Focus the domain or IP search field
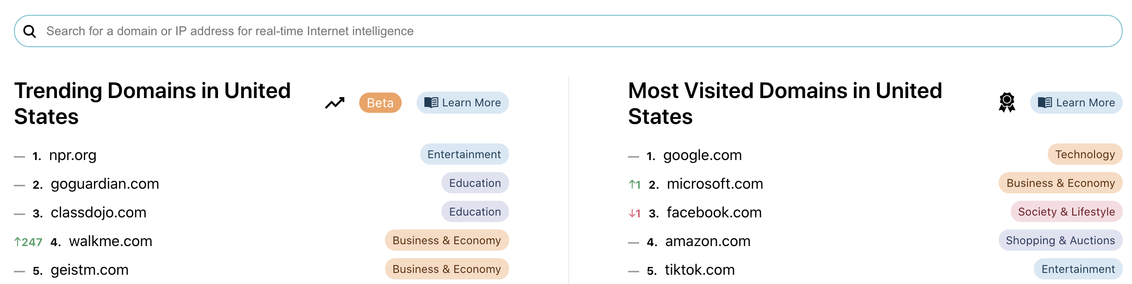 coord(568,31)
